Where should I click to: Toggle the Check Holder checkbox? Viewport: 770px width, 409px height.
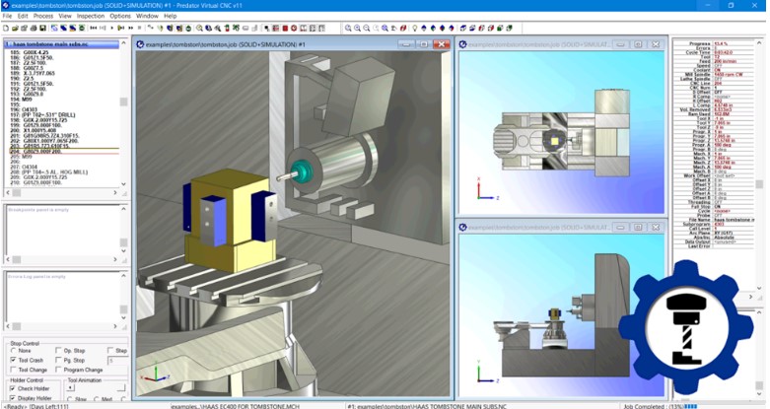(12, 388)
